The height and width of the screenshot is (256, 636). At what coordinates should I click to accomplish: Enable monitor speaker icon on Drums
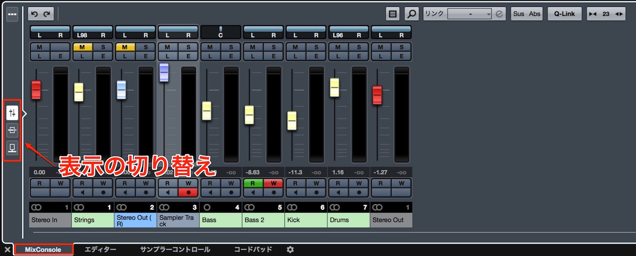(x=338, y=192)
